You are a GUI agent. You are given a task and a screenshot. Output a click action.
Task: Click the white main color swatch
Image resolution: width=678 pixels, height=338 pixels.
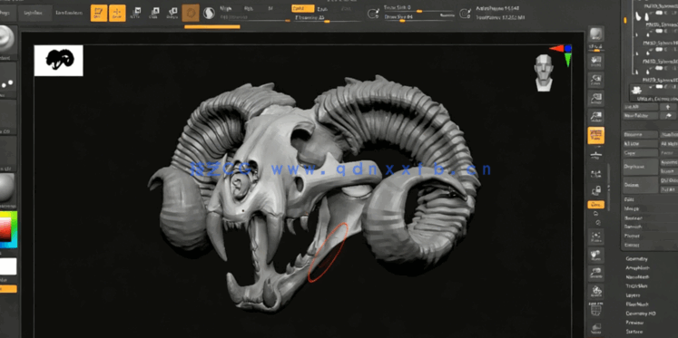coord(8,266)
